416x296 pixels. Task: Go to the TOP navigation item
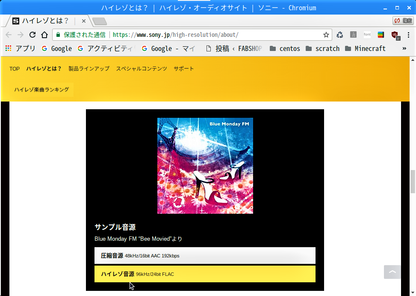coord(15,69)
